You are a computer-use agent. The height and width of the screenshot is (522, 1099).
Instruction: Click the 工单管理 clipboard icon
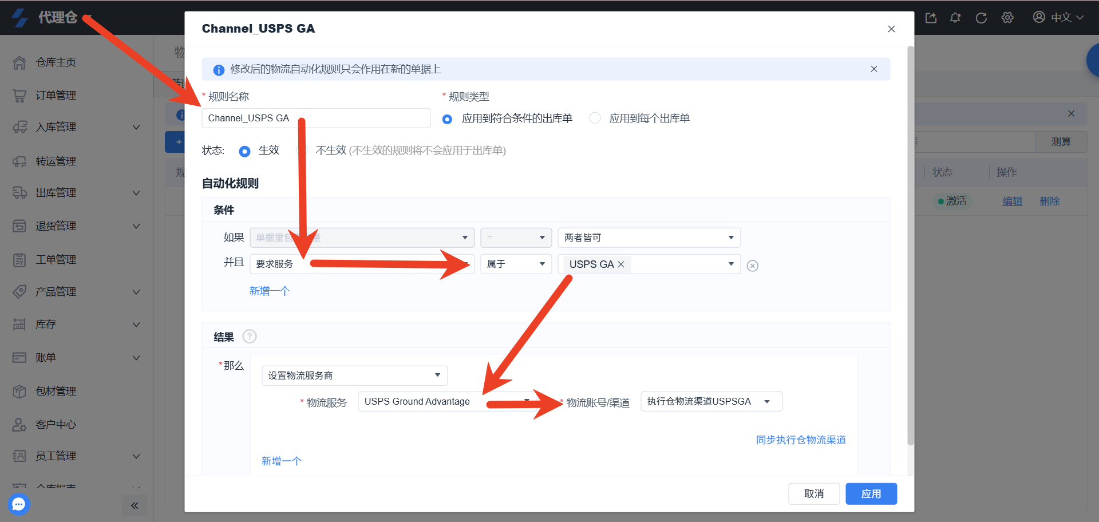[19, 260]
